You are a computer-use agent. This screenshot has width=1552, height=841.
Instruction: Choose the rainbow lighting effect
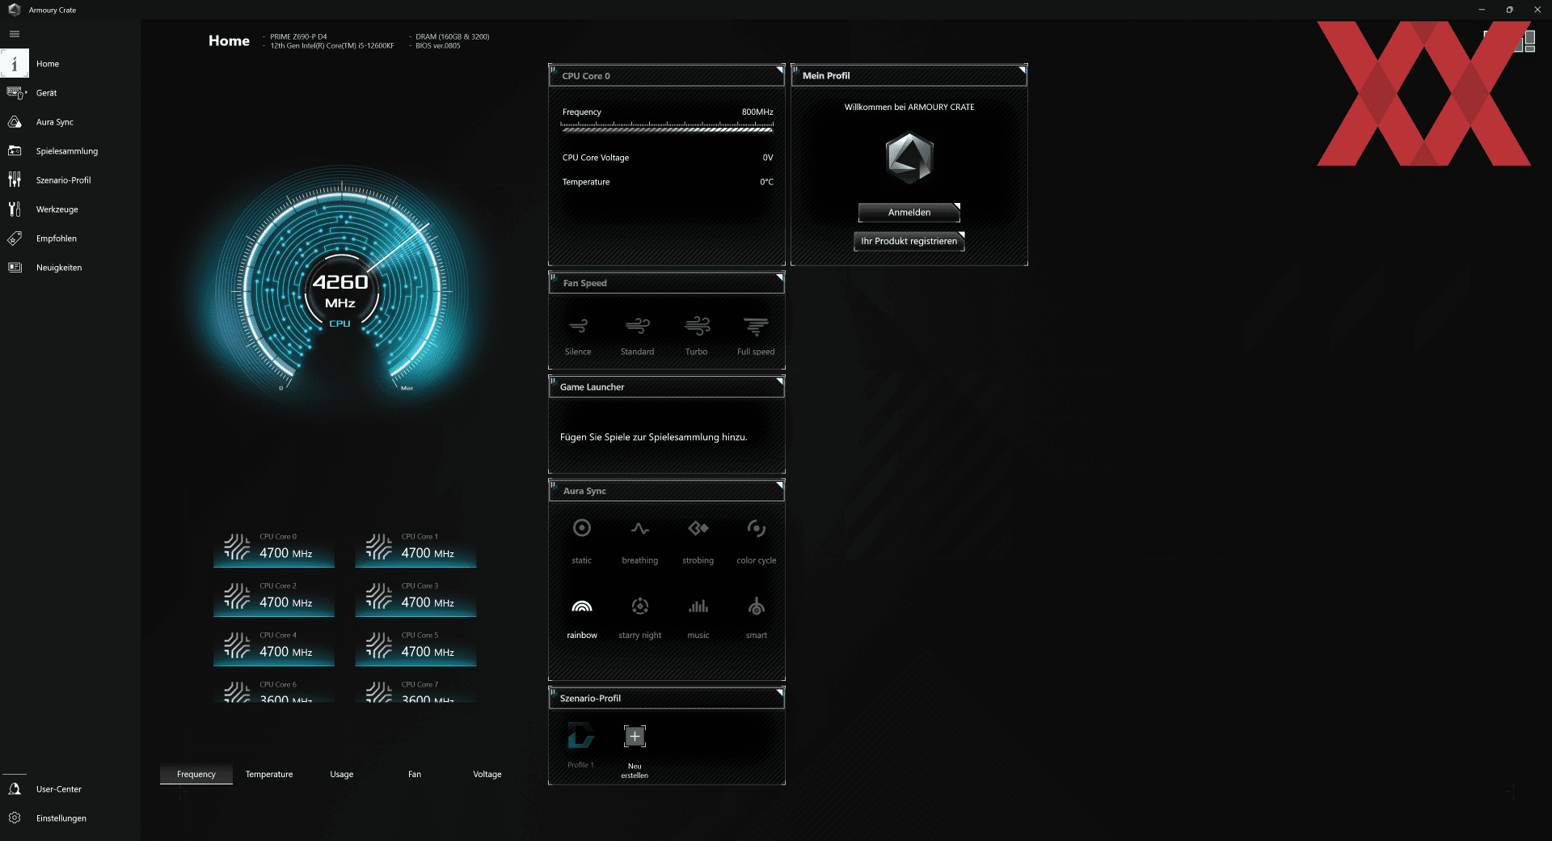point(582,619)
